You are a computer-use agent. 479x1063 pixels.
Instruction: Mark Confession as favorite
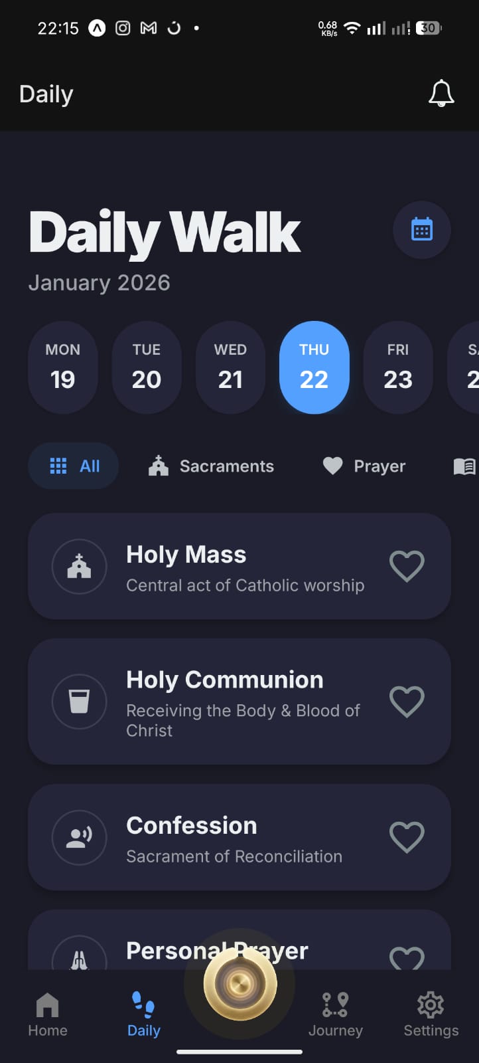click(x=407, y=837)
